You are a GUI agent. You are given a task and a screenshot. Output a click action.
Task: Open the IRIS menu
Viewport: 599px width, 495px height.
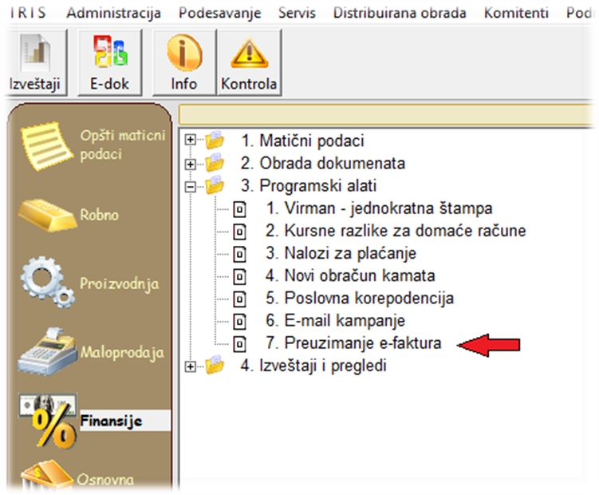27,13
